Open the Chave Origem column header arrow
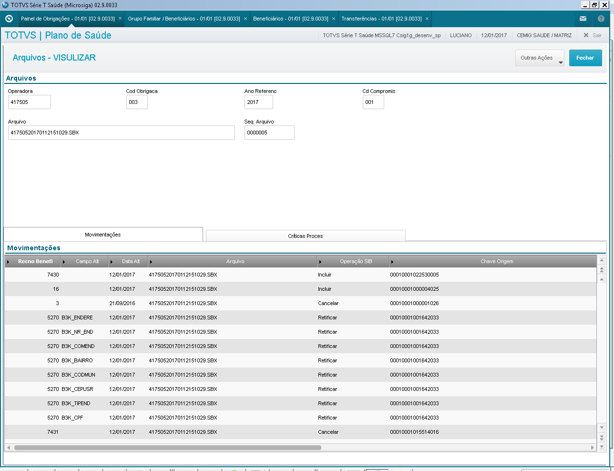The image size is (614, 471). pos(392,262)
